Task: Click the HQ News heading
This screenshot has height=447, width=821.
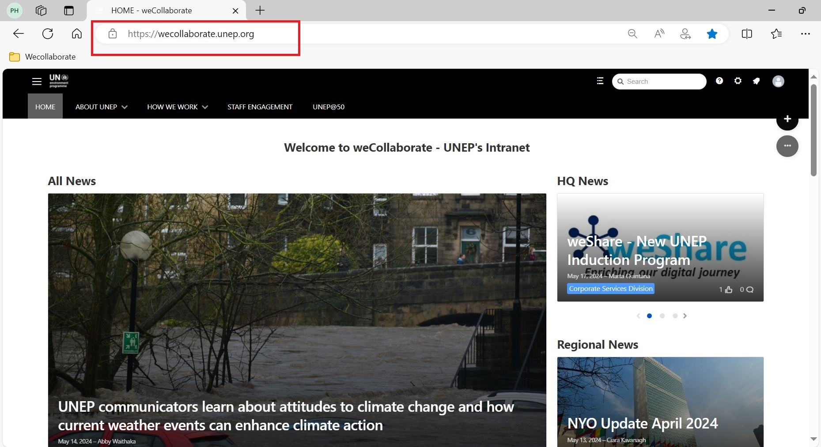Action: 583,181
